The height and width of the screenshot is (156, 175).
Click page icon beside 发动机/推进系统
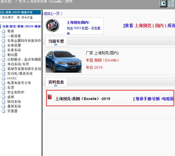click(x=4, y=73)
